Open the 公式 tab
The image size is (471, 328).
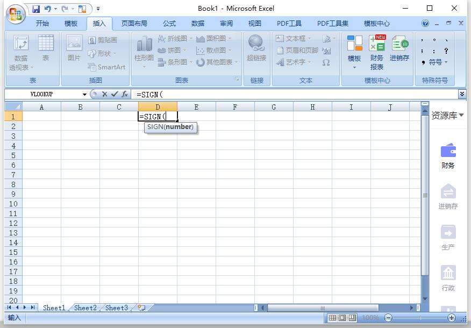tap(169, 24)
